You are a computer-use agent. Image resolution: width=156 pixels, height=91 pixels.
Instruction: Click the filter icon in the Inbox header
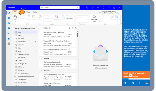73,28
